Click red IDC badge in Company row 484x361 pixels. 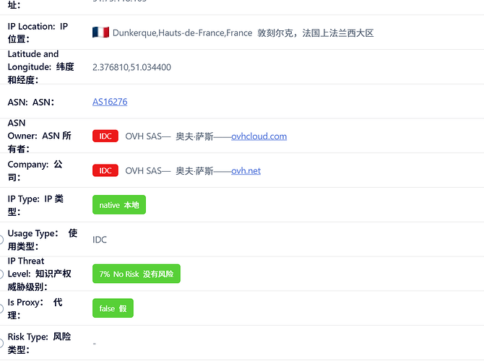(105, 170)
